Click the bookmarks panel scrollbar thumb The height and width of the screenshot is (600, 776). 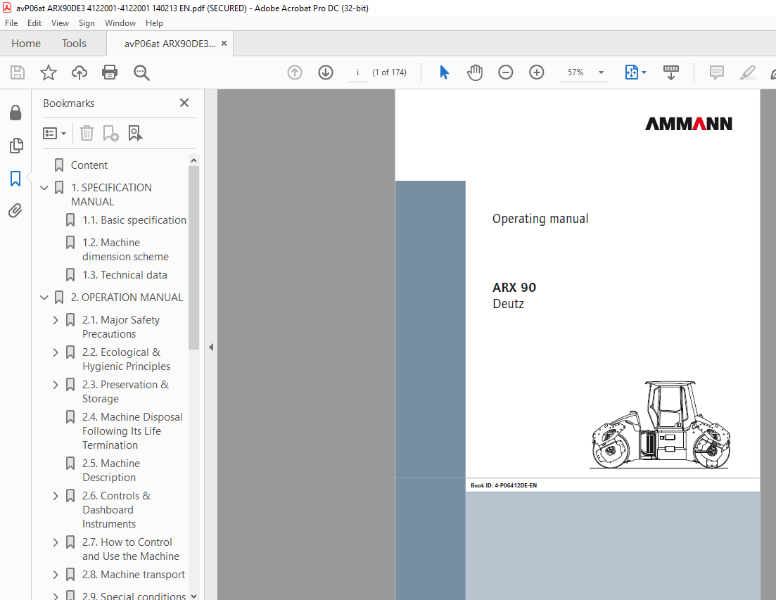[194, 257]
